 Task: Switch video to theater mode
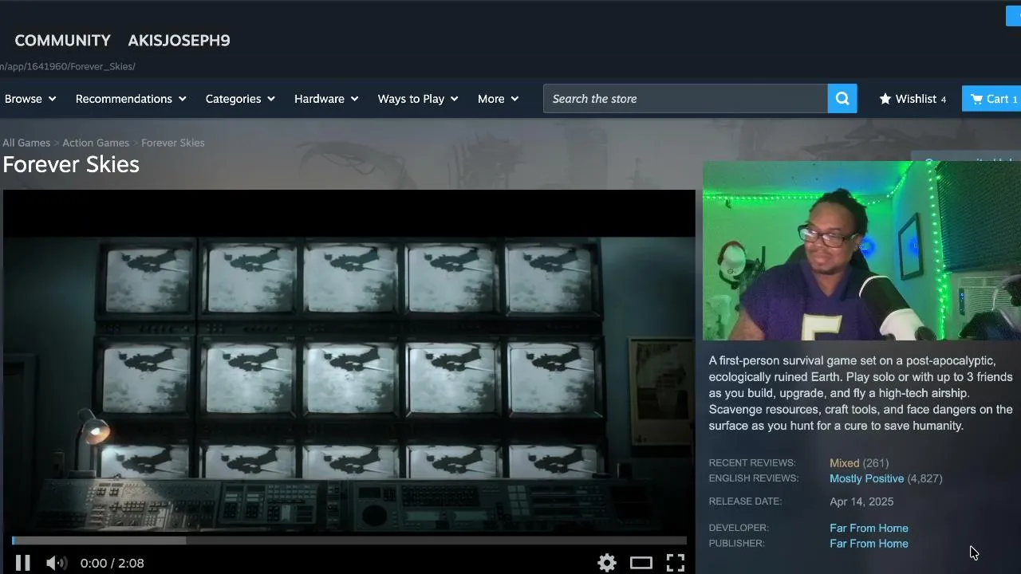coord(641,563)
